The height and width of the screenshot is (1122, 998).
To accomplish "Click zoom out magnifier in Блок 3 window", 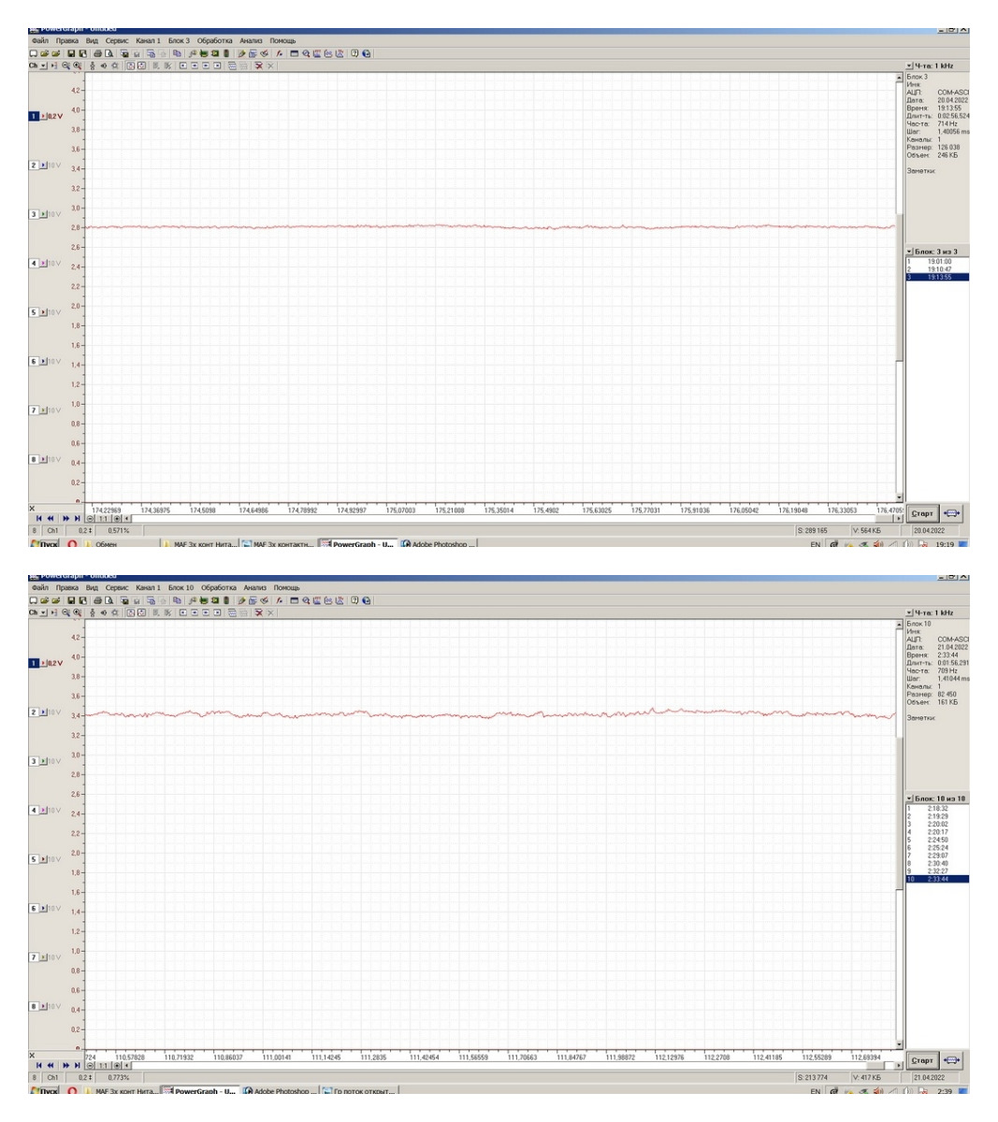I will click(65, 65).
